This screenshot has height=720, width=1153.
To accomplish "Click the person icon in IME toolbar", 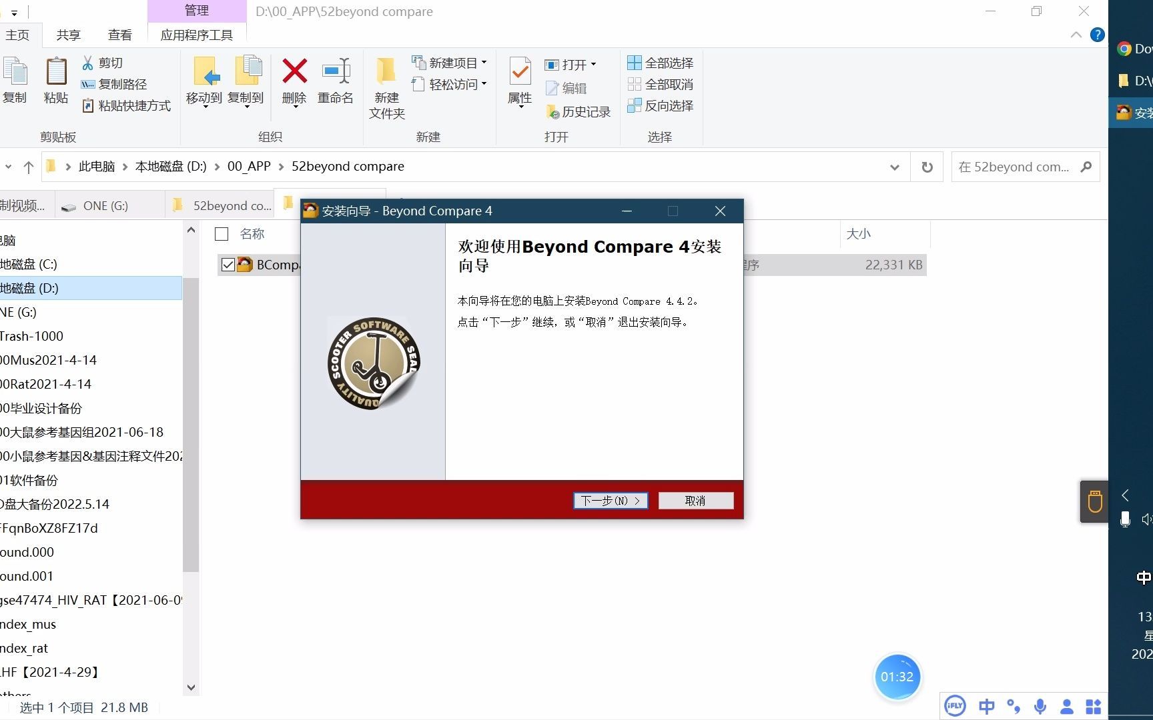I will click(1066, 706).
